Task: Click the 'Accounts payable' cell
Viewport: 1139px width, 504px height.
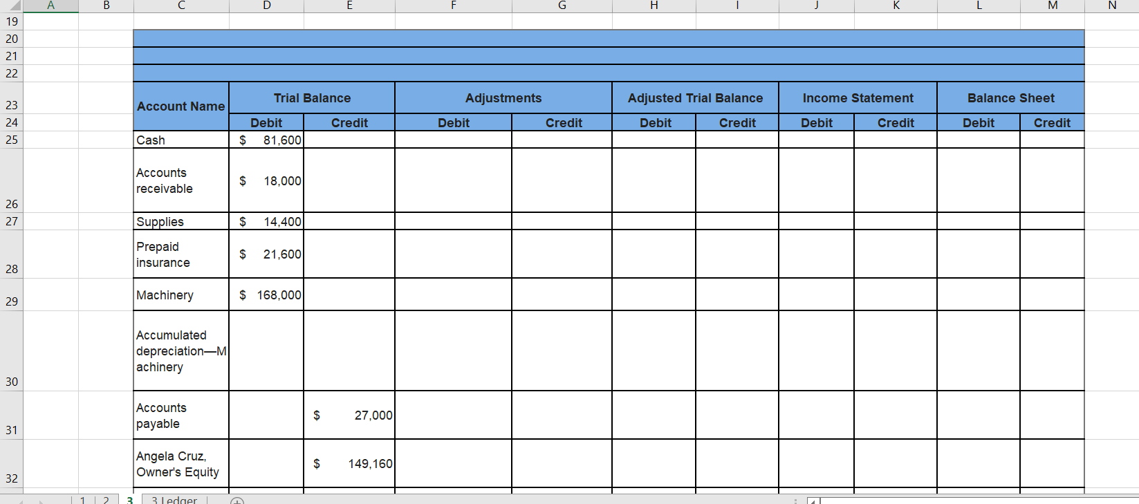Action: (x=181, y=415)
